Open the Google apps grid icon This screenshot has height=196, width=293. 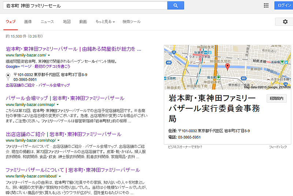[266, 5]
